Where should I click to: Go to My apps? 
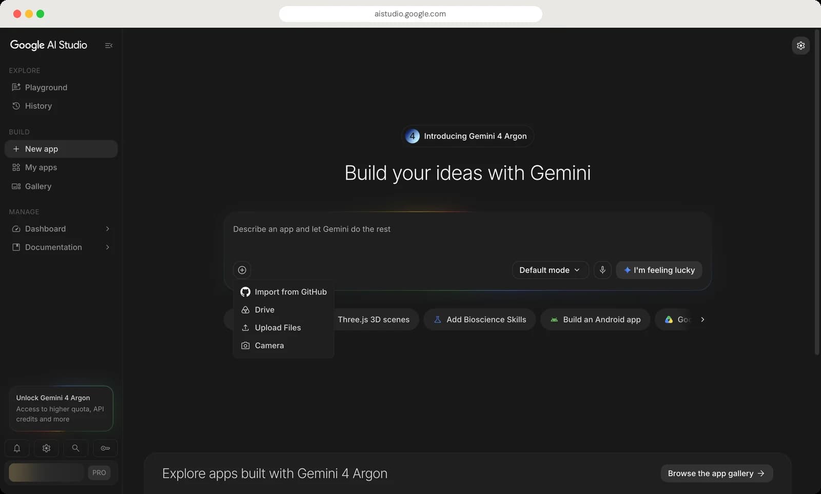click(61, 167)
